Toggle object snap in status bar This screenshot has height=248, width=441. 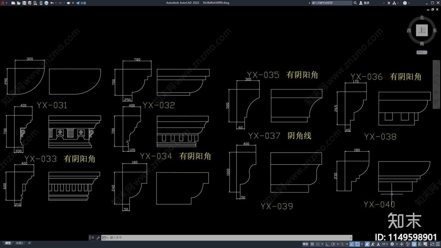point(357,244)
